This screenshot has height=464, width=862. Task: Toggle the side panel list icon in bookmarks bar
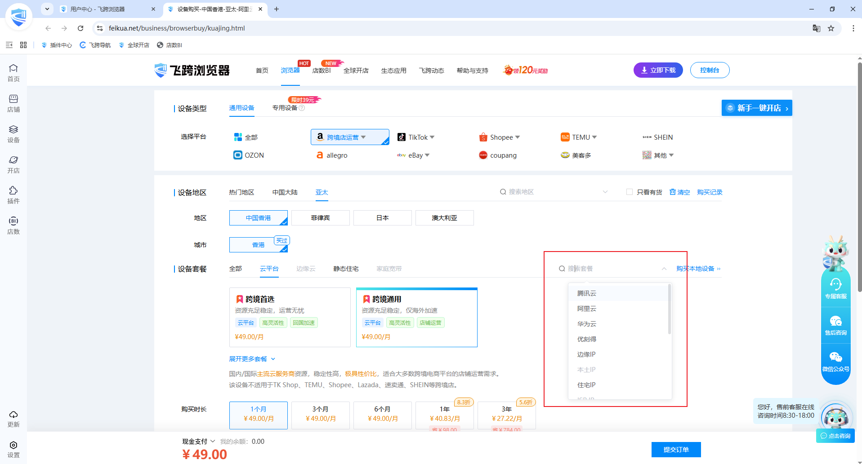pyautogui.click(x=9, y=45)
